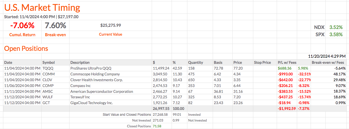Click the $25,275.99 current value cell
The image size is (349, 129).
[111, 25]
